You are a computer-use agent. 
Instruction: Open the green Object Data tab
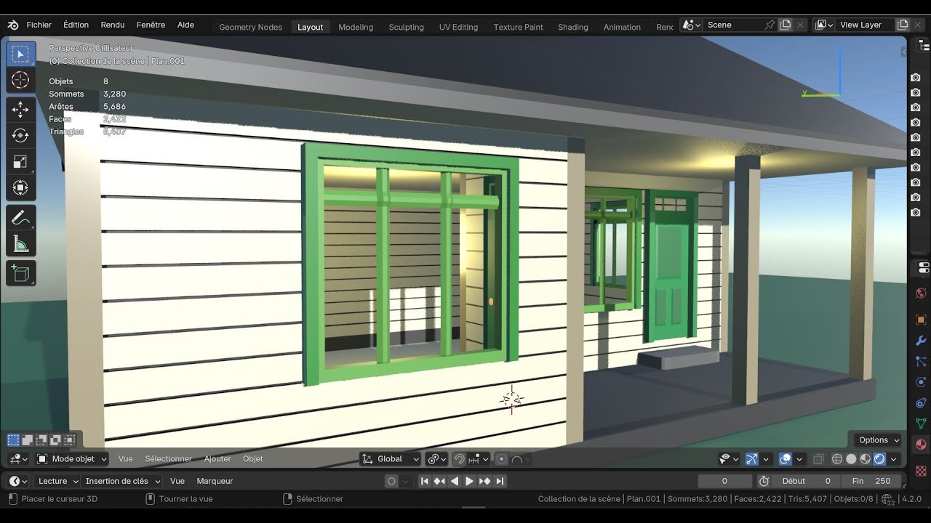pyautogui.click(x=921, y=423)
